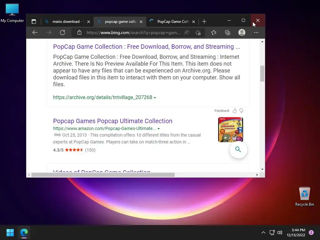The width and height of the screenshot is (320, 240).
Task: Select the Recycle Bin desktop icon
Action: (304, 197)
